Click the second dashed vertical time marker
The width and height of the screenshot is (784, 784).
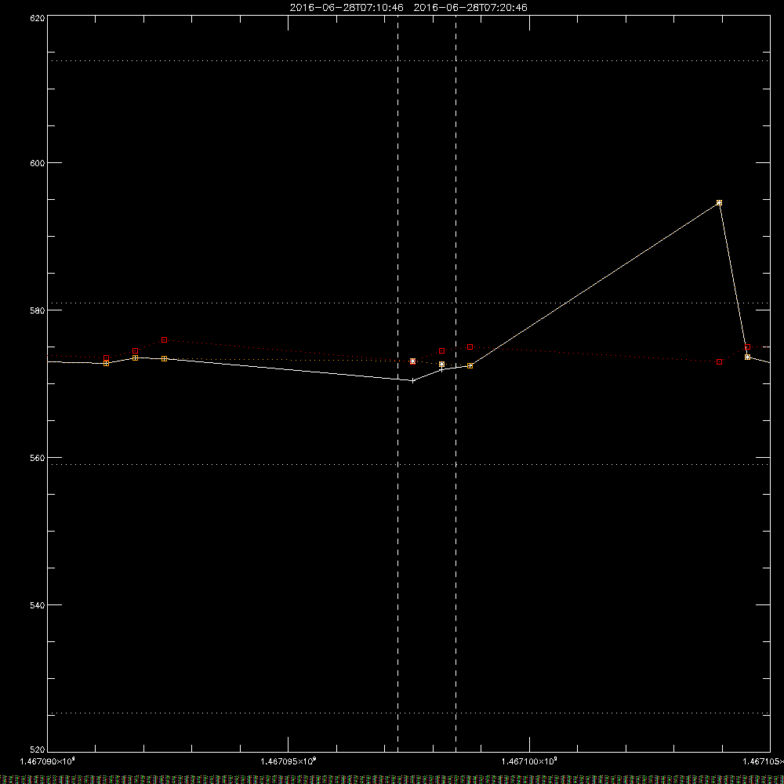click(456, 383)
